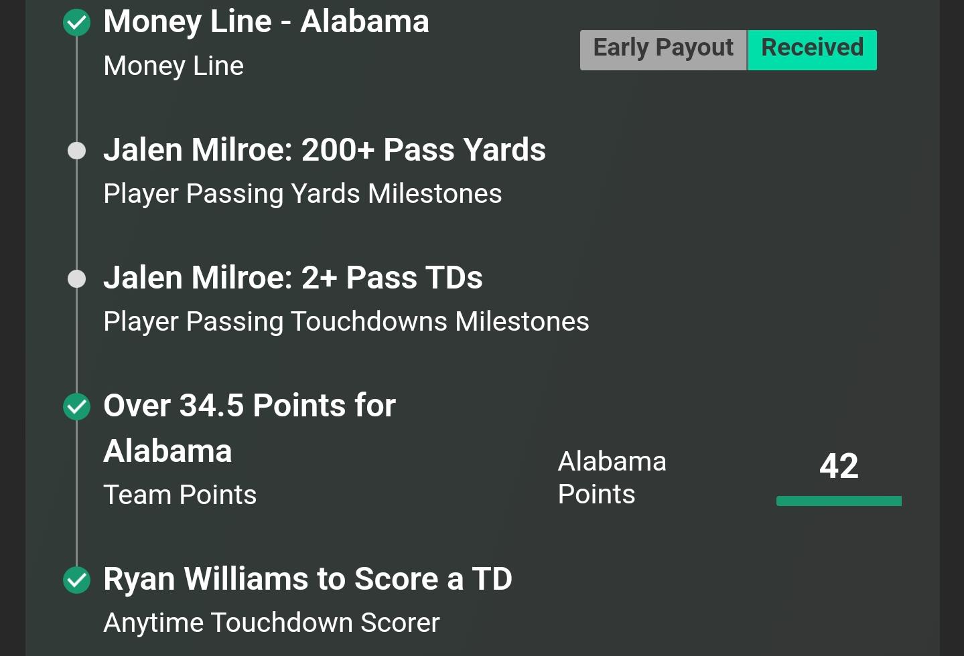Click the Anytime Touchdown Scorer market label
Screen dimensions: 964x656
pos(271,623)
